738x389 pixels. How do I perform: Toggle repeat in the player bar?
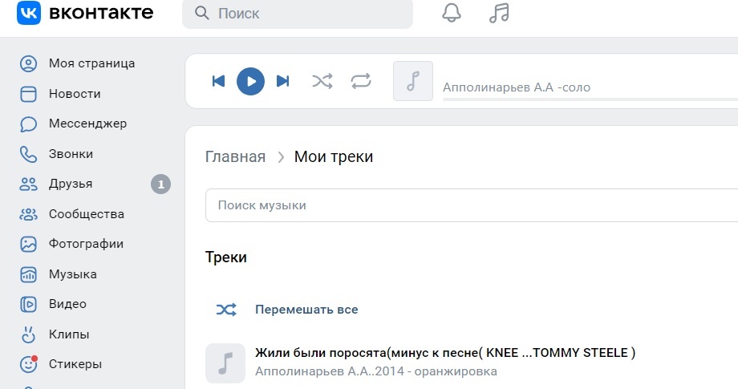[361, 81]
